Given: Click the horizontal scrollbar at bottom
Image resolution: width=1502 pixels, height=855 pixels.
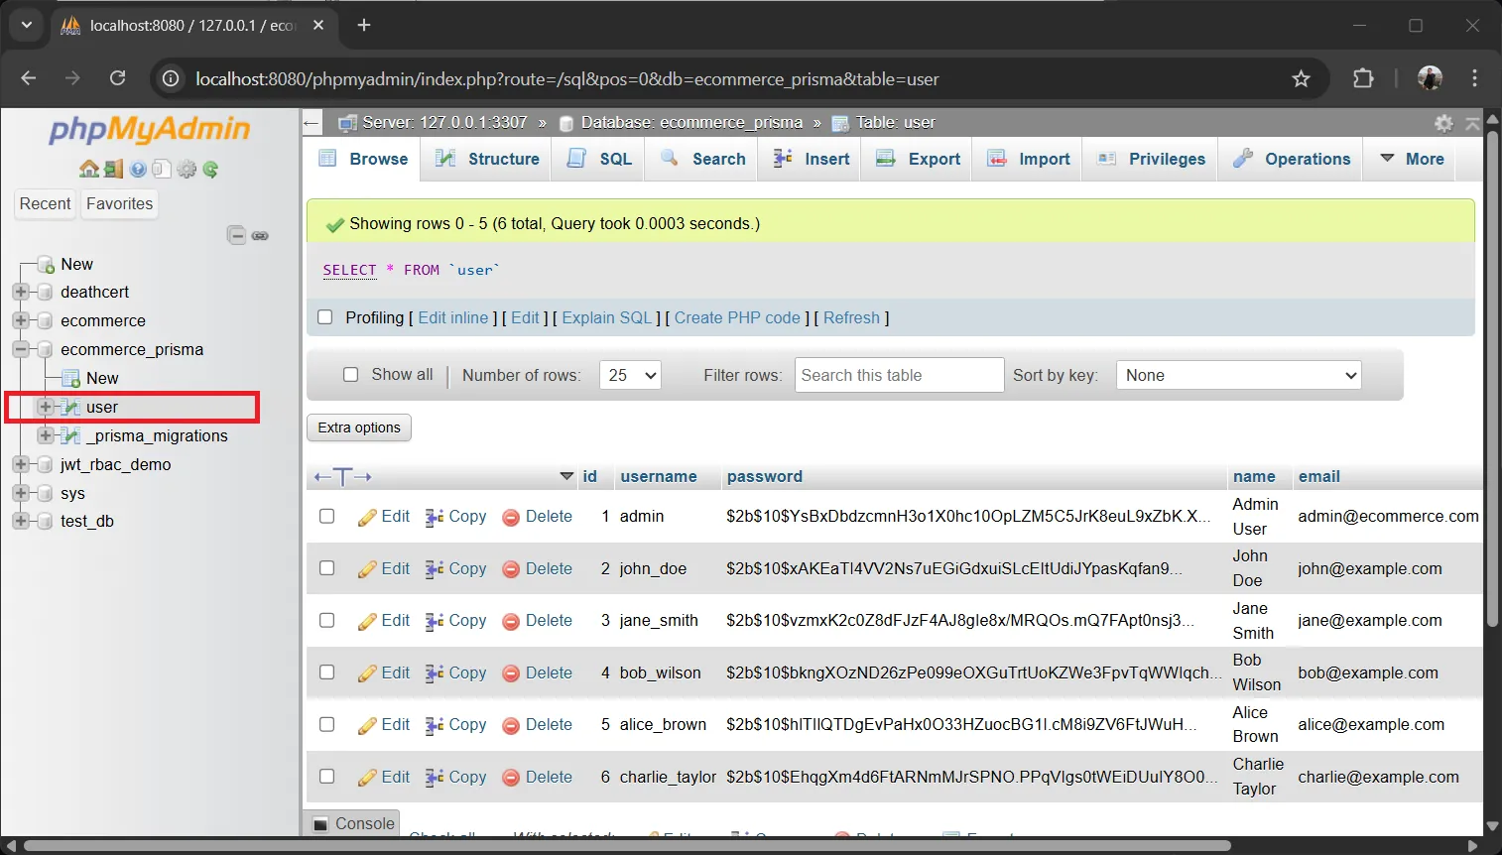Looking at the screenshot, I should point(627,846).
